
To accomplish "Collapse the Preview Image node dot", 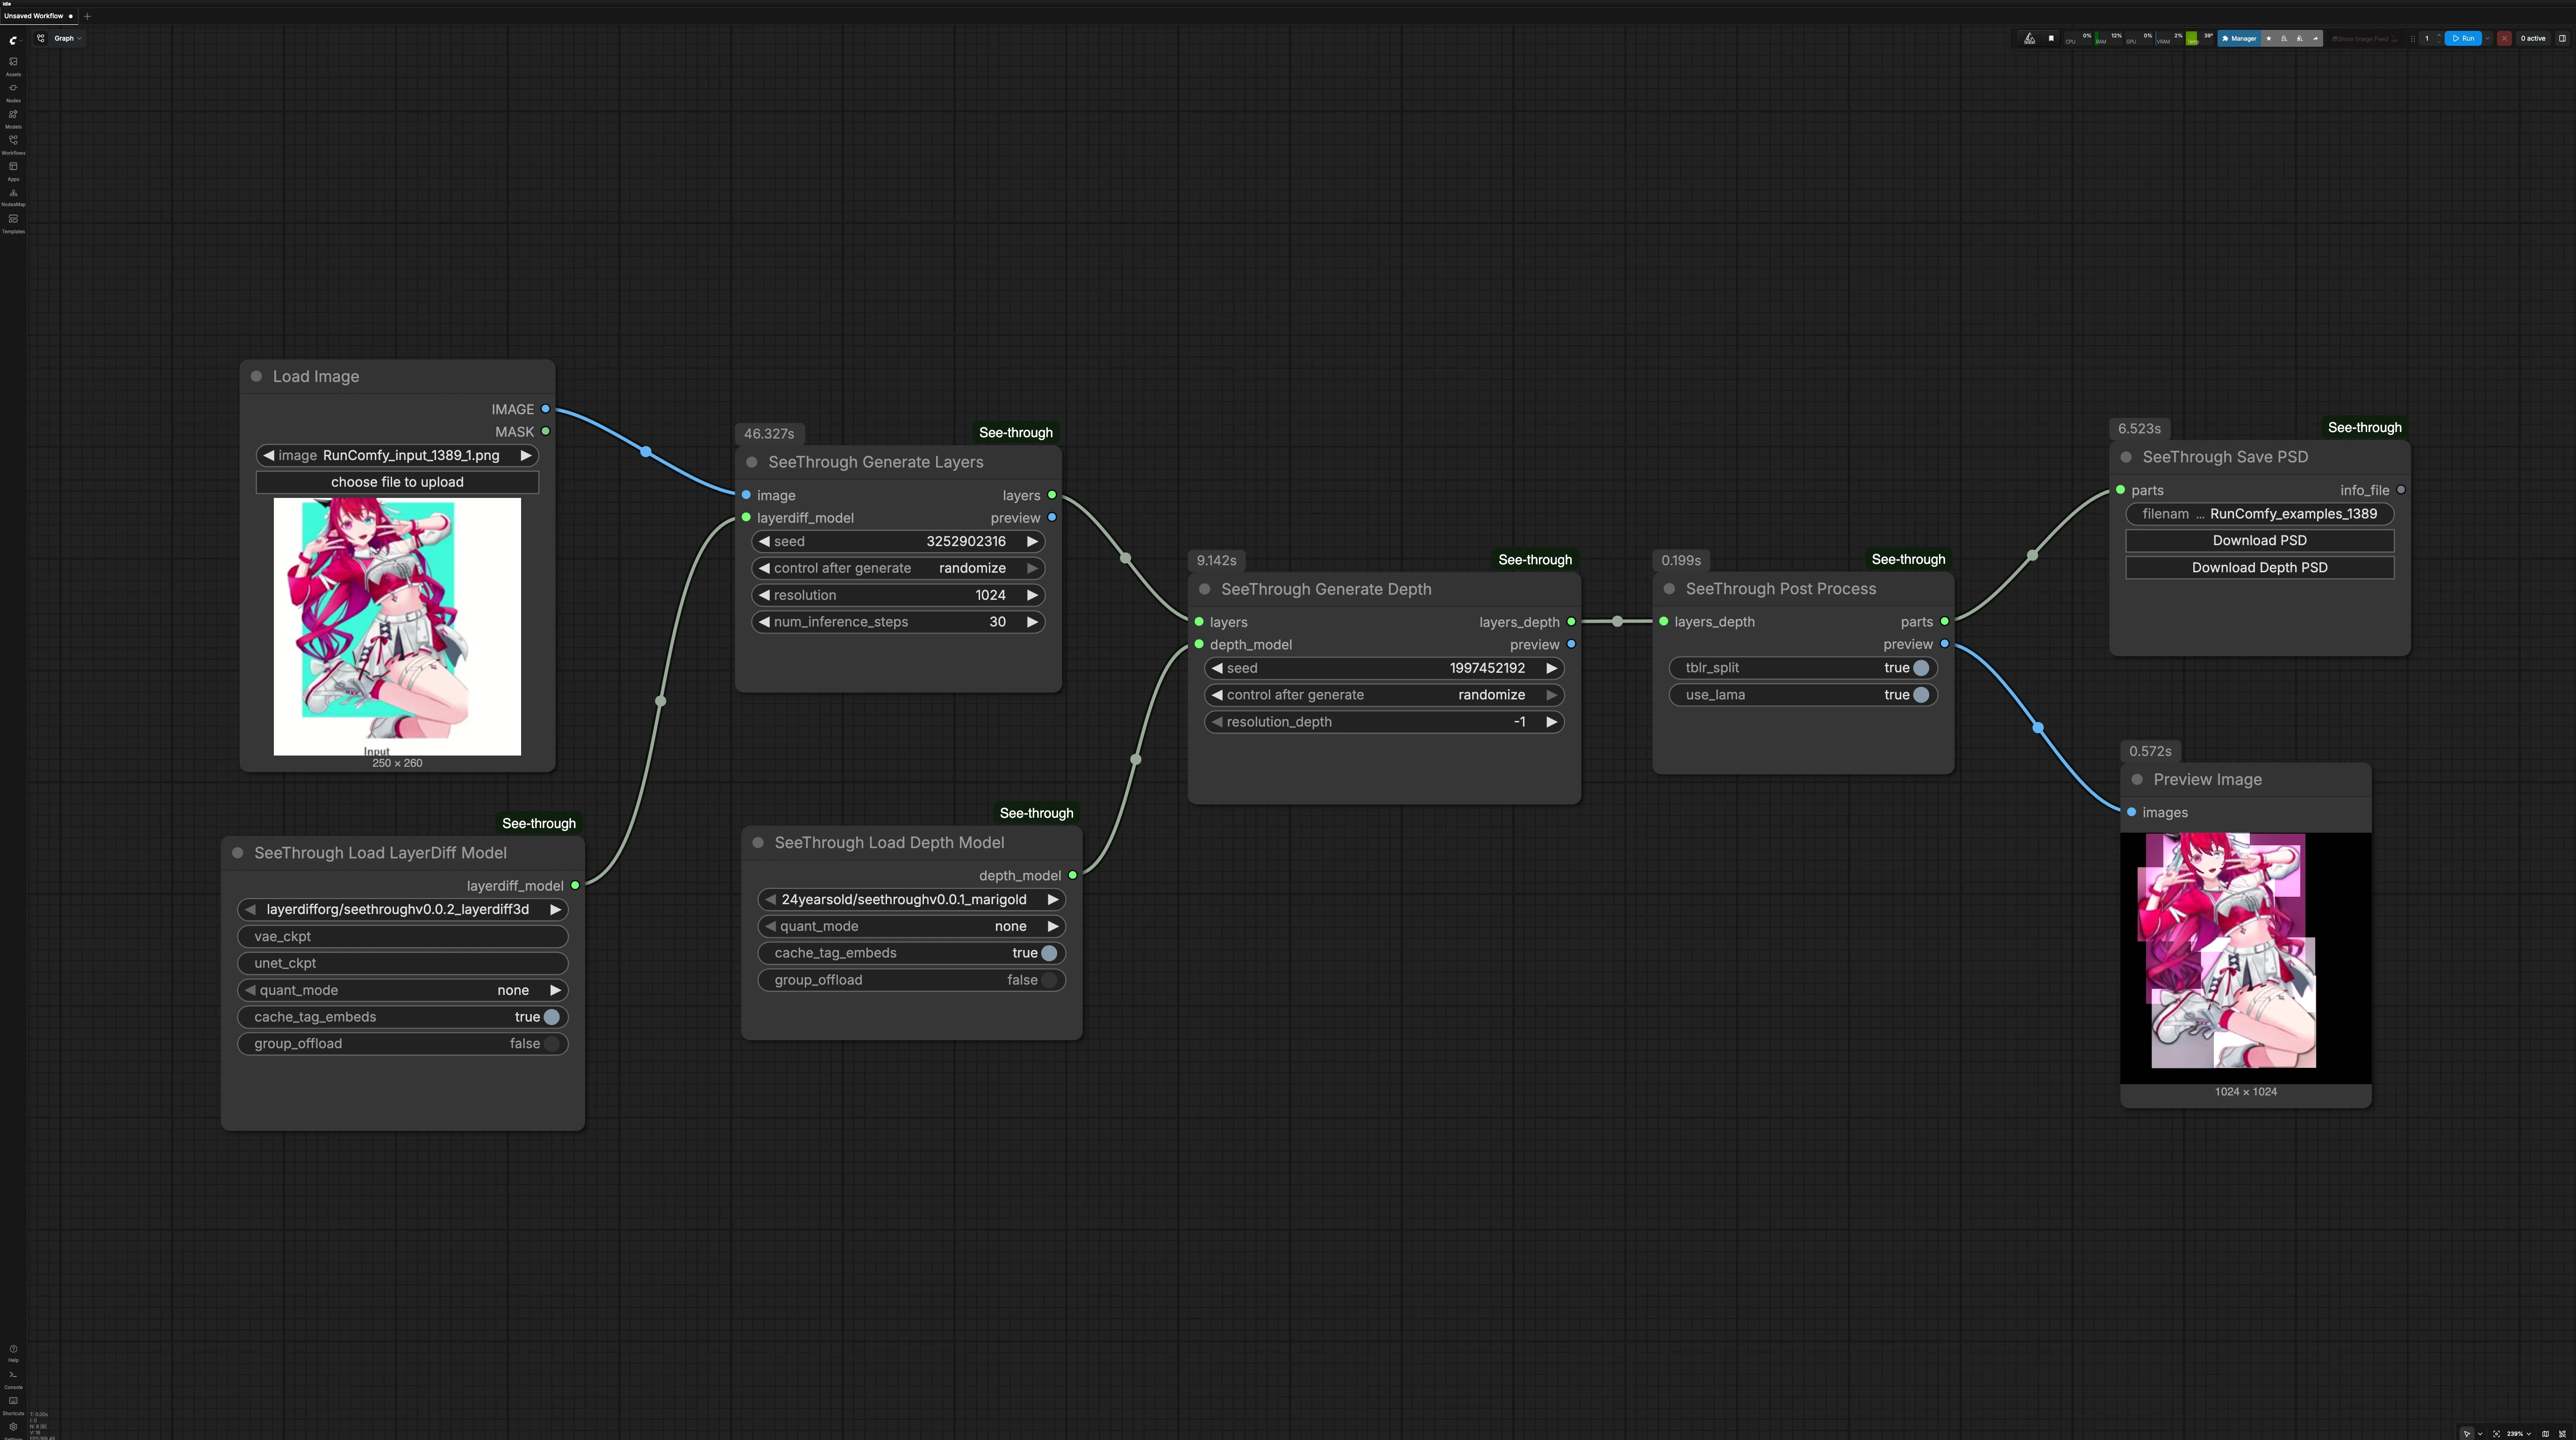I will pyautogui.click(x=2137, y=779).
